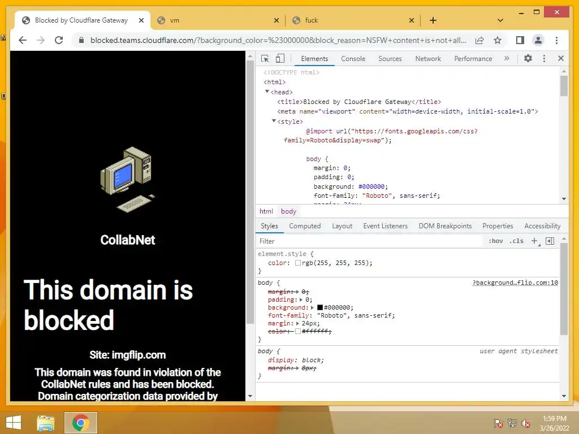Open the Network panel tab
This screenshot has height=434, width=579.
tap(428, 58)
